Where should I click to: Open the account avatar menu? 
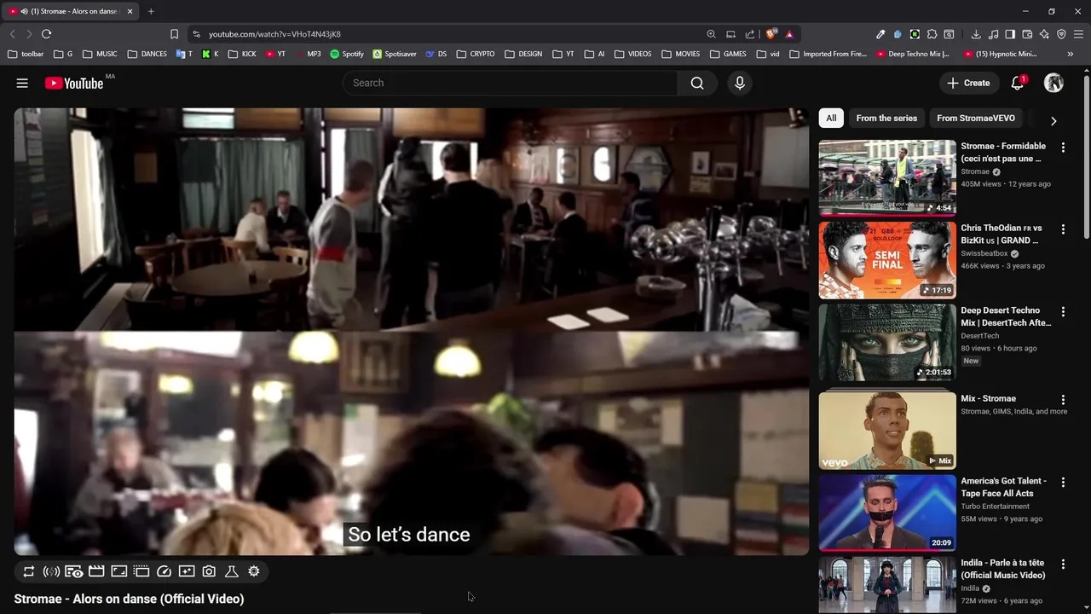coord(1054,83)
